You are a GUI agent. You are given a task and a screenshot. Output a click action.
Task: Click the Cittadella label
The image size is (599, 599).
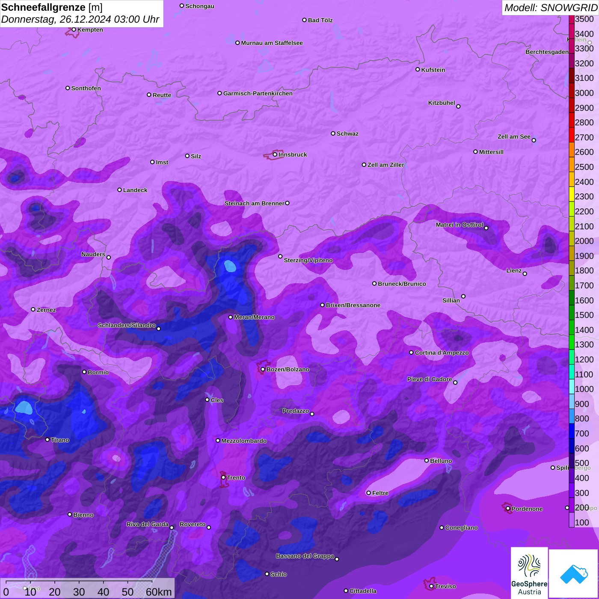pyautogui.click(x=363, y=591)
